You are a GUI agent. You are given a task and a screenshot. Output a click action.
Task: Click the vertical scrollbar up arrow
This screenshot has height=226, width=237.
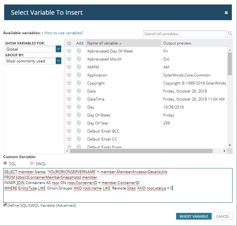[230, 50]
